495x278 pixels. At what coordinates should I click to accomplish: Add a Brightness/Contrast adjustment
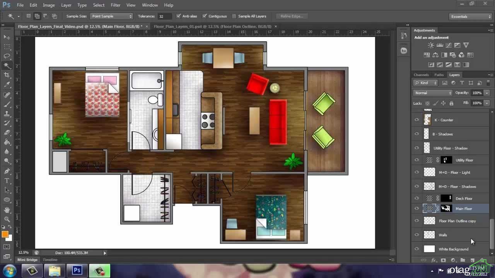(431, 46)
